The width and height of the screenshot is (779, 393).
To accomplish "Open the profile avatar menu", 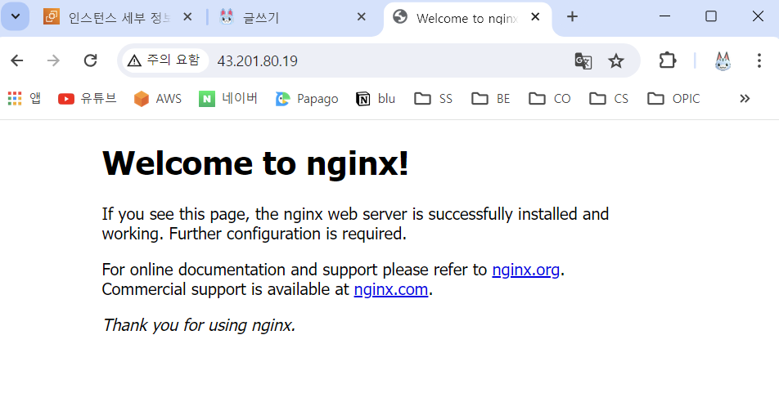I will tap(723, 60).
